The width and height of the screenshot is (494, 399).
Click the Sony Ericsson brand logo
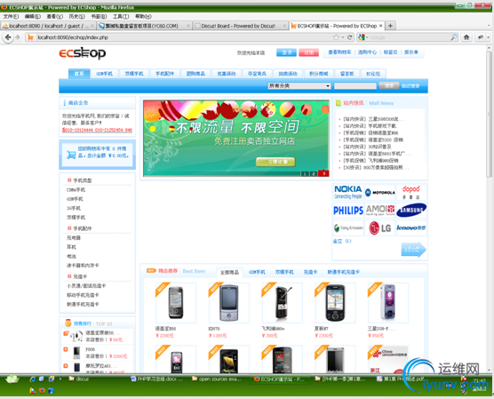coord(348,227)
